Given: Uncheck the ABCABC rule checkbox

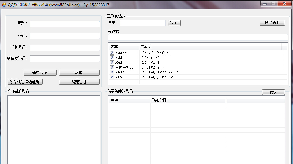Looking at the screenshot, I should click(x=112, y=77).
